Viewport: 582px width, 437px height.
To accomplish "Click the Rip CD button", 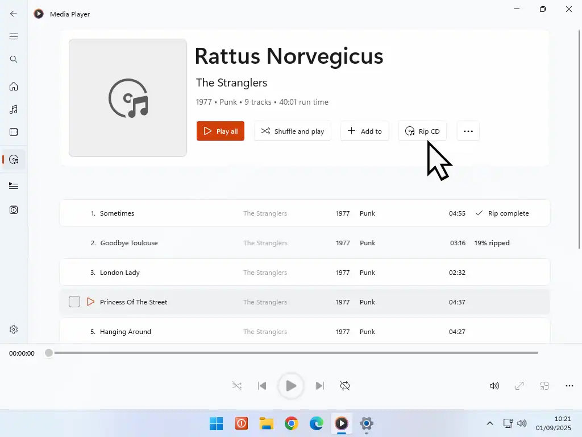I will coord(422,131).
